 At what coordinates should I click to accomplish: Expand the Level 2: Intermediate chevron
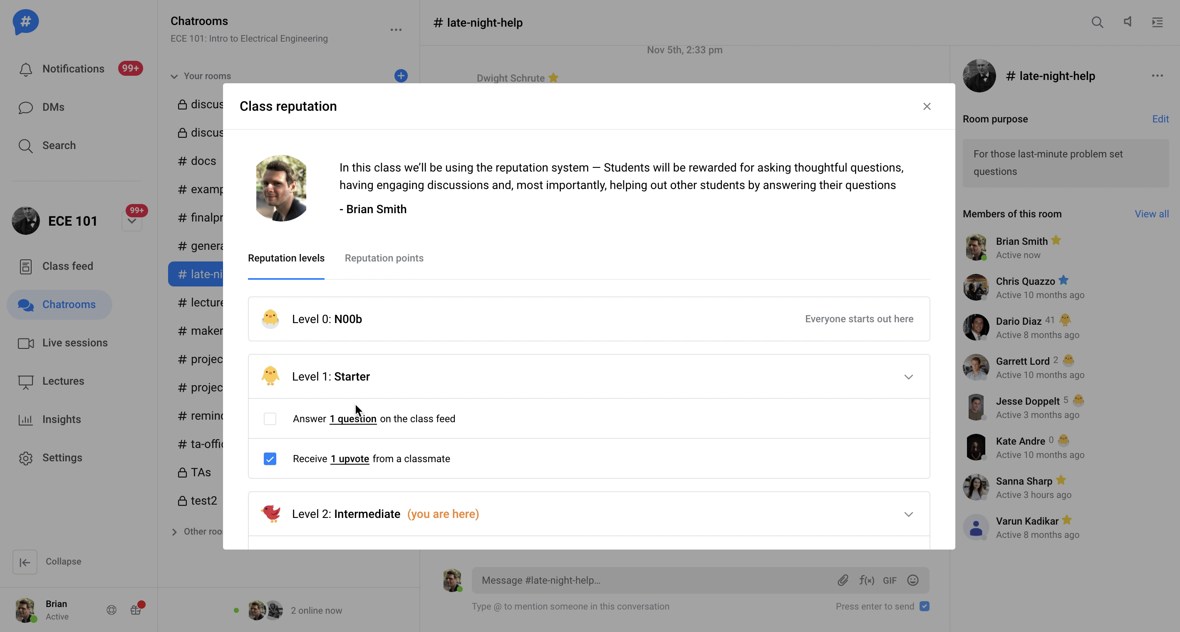pyautogui.click(x=908, y=514)
